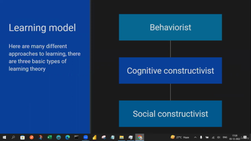Click paragraph 'Here are many different approaches'
This screenshot has height=141, width=251.
tap(45, 58)
